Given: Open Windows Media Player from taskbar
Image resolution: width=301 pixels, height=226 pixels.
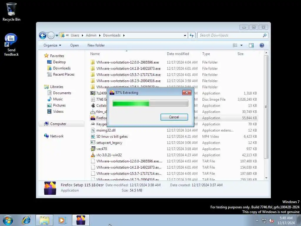Looking at the screenshot, I should click(62, 220).
